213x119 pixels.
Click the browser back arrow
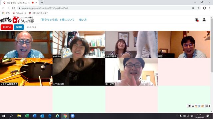(x=3, y=8)
